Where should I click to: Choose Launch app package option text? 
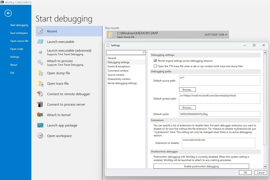click(x=62, y=125)
